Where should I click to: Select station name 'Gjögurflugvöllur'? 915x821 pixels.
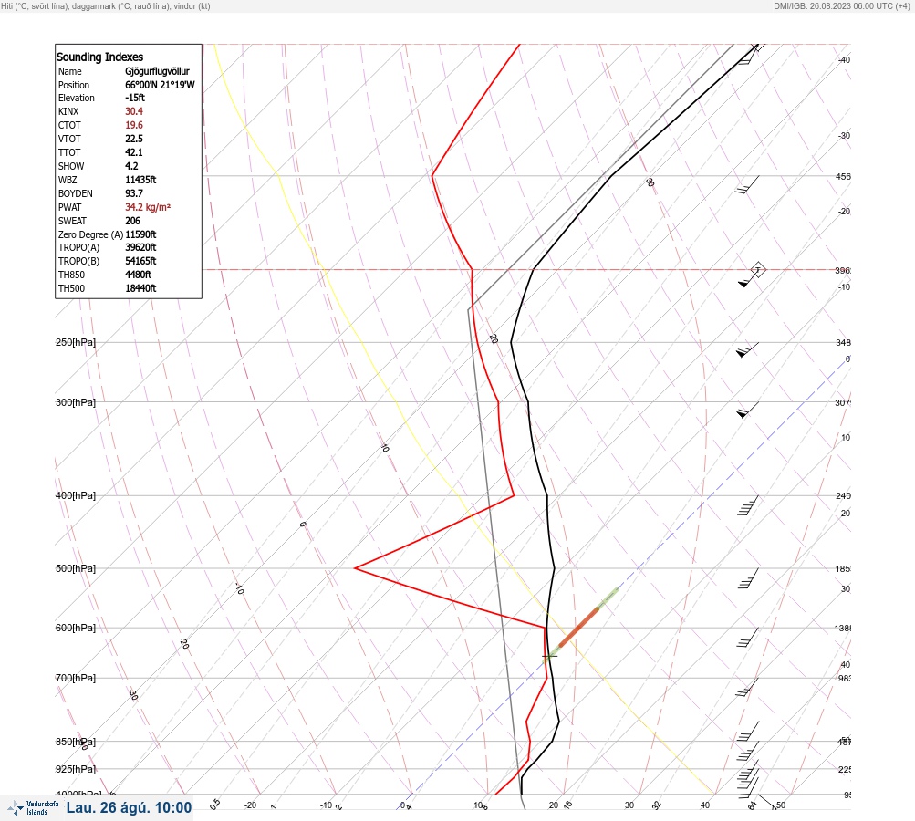pos(157,71)
